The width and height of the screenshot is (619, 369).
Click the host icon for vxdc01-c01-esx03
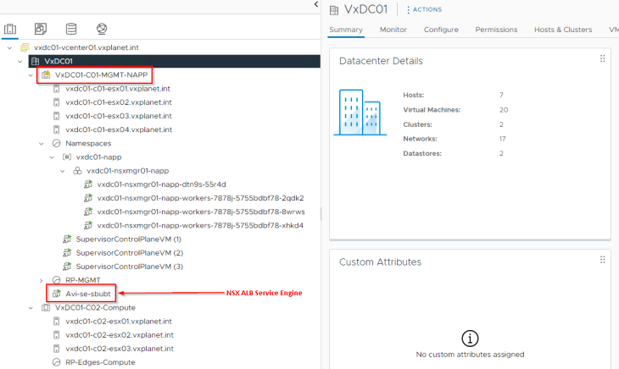pos(57,116)
